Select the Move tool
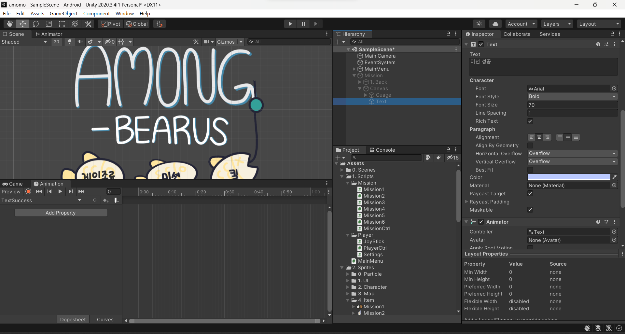Image resolution: width=625 pixels, height=334 pixels. point(23,24)
